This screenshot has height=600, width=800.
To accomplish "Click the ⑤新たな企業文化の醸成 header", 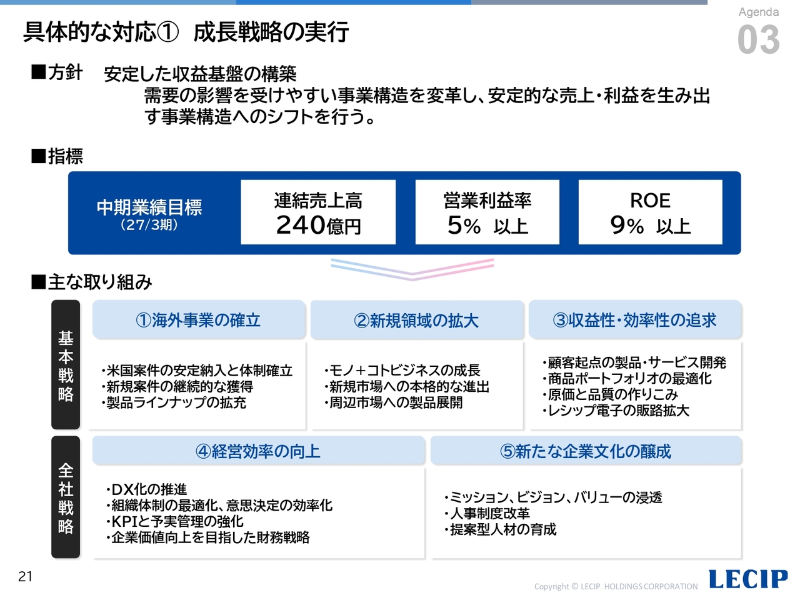I will pos(586,451).
